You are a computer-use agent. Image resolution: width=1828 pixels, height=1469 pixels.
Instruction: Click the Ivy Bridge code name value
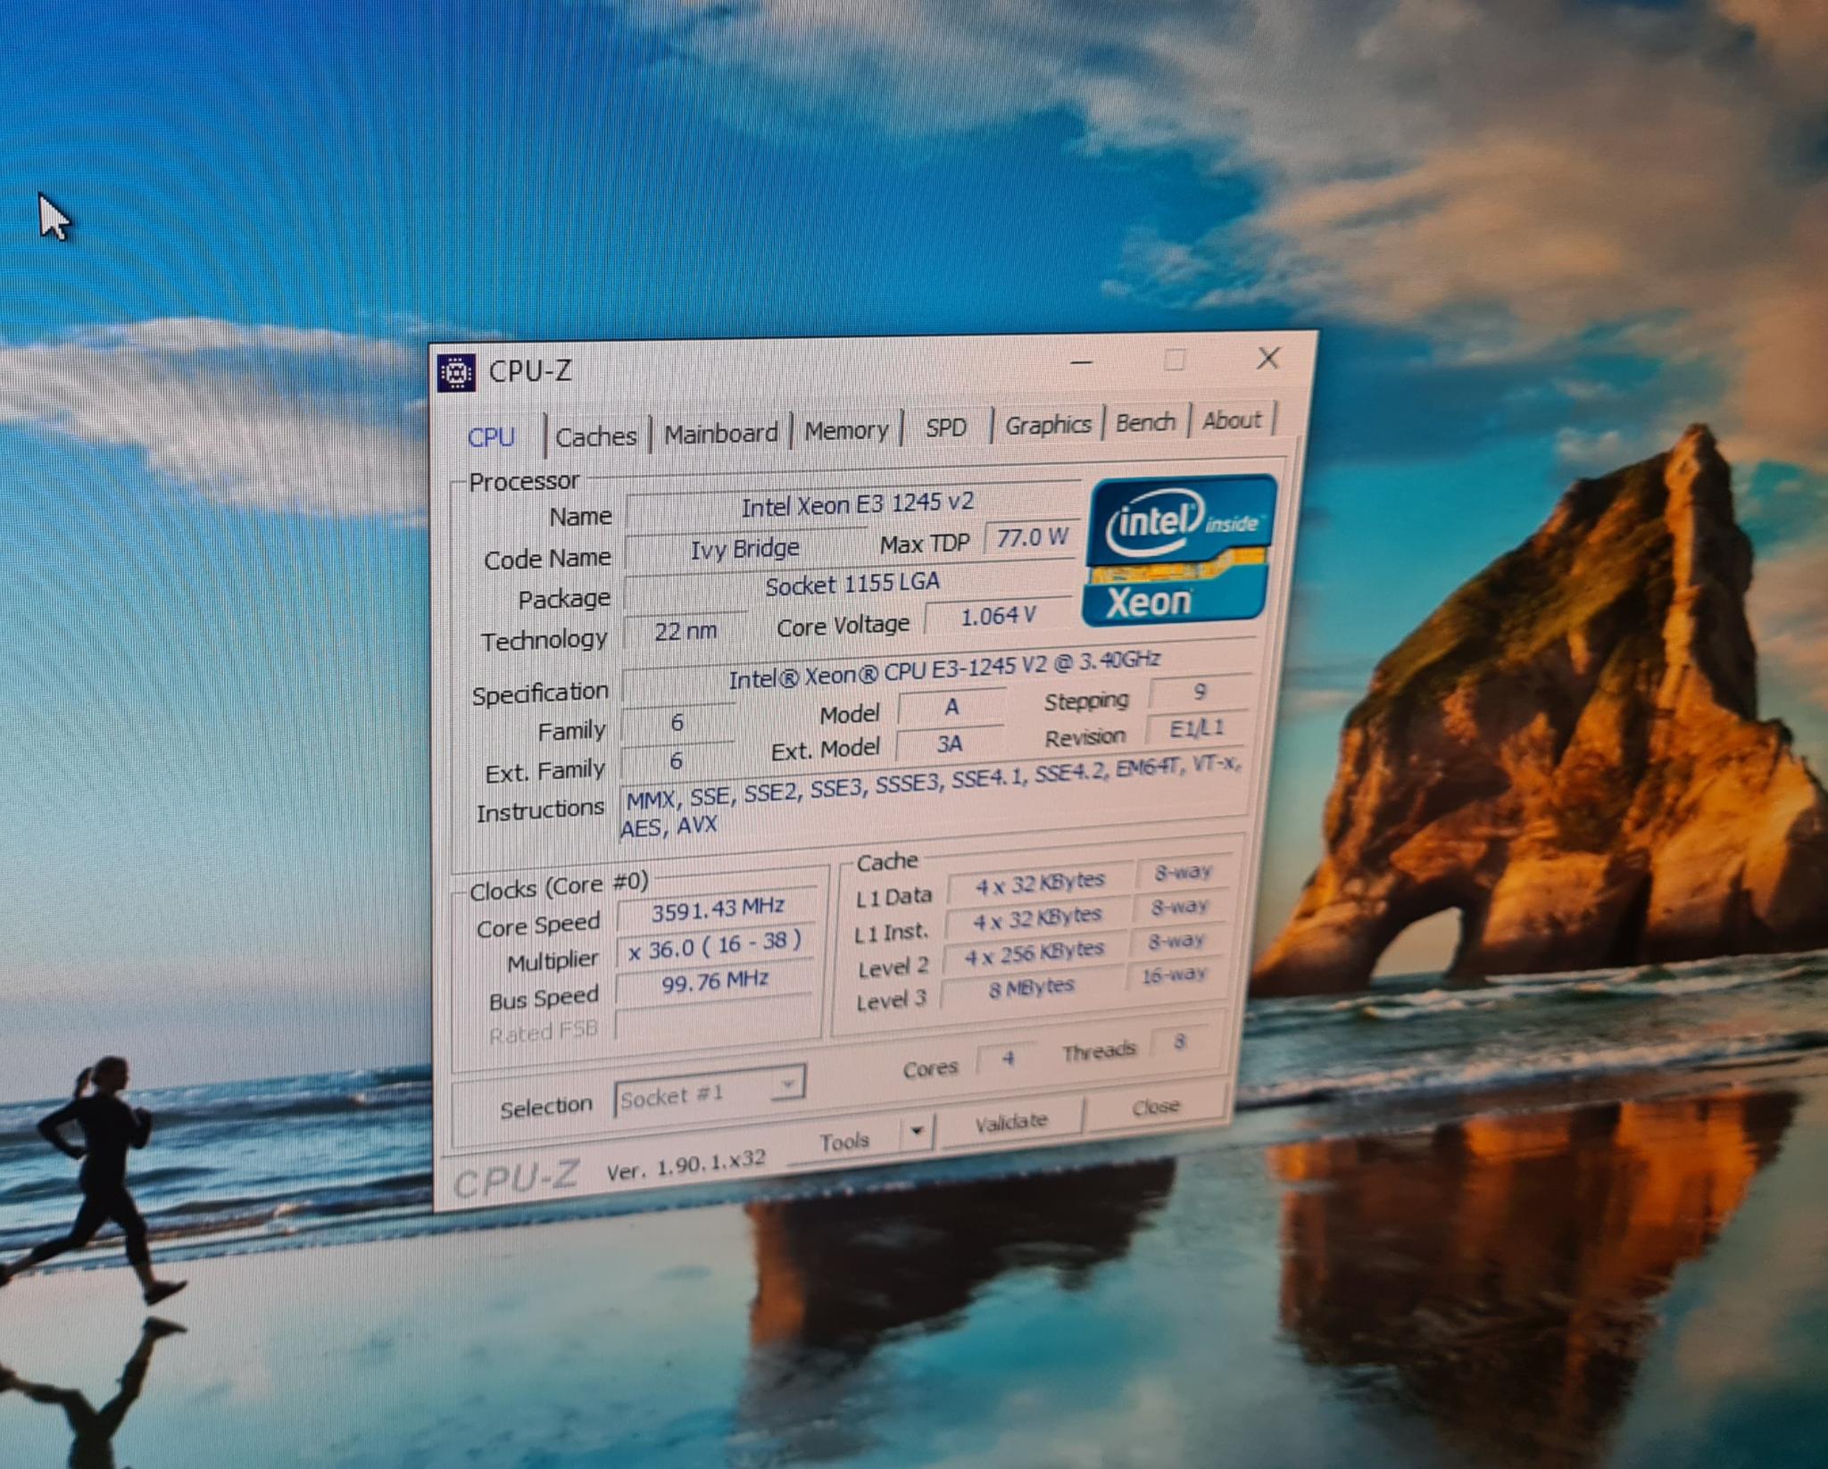pos(744,547)
